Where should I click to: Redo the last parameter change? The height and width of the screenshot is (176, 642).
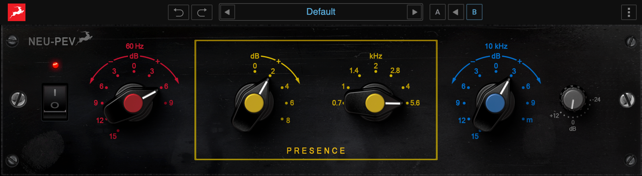pos(202,12)
